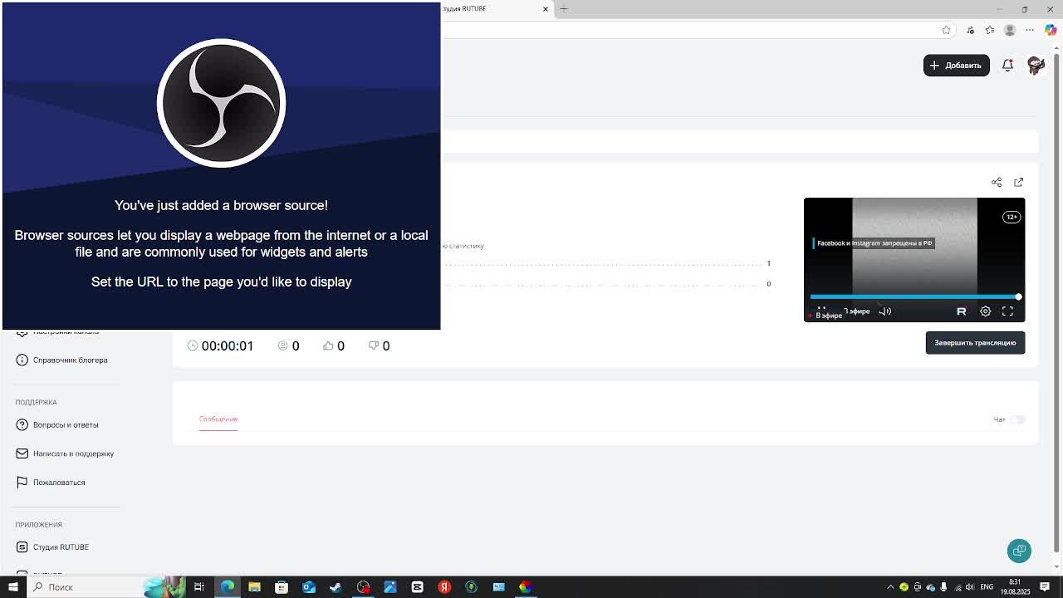Share the stream via share icon
This screenshot has height=598, width=1063.
997,182
